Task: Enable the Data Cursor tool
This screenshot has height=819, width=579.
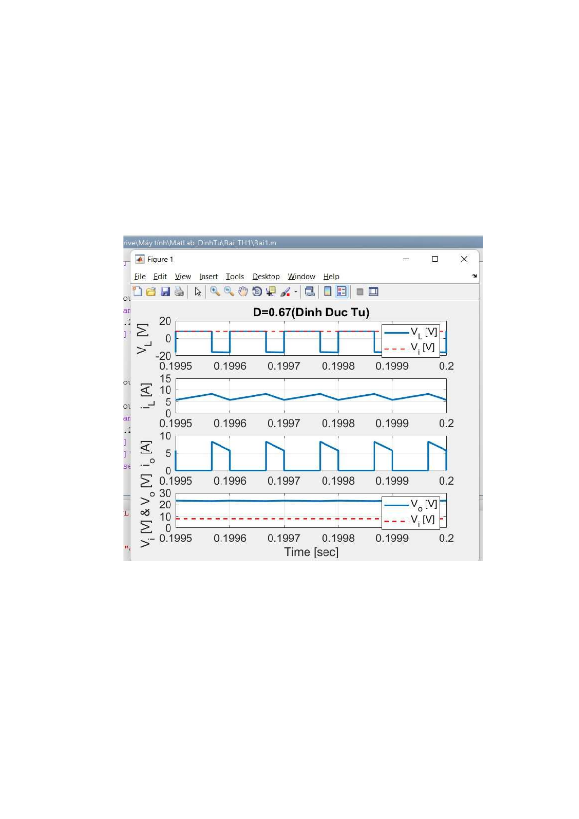Action: 271,292
